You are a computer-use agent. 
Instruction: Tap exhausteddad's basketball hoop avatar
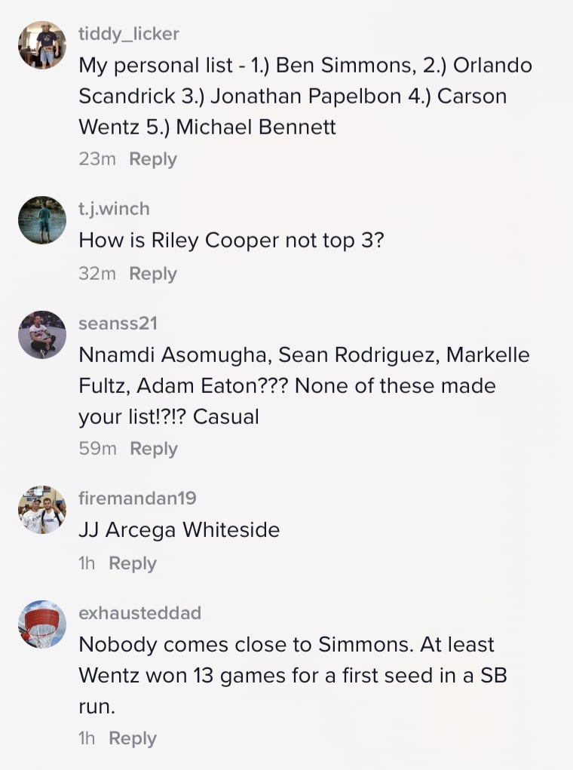coord(42,624)
